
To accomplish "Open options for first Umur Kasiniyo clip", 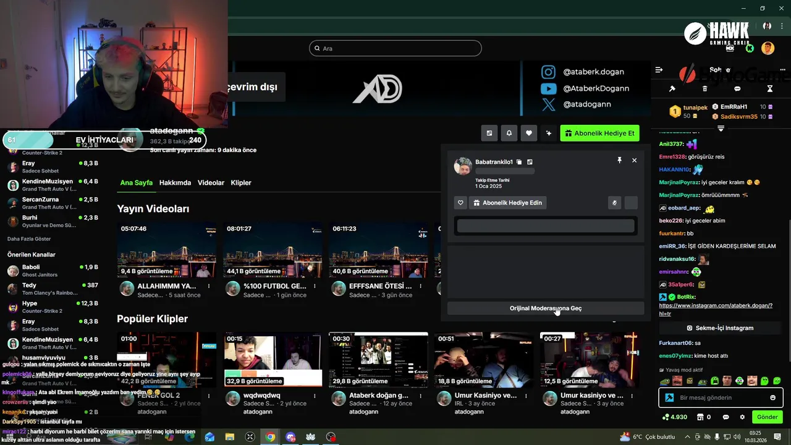I will point(526,396).
